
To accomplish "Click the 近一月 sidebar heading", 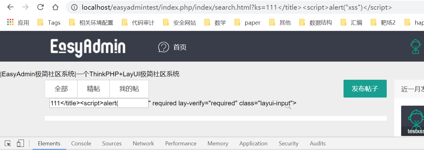I will click(x=412, y=89).
